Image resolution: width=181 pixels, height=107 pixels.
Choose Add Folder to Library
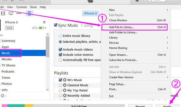click(x=136, y=32)
